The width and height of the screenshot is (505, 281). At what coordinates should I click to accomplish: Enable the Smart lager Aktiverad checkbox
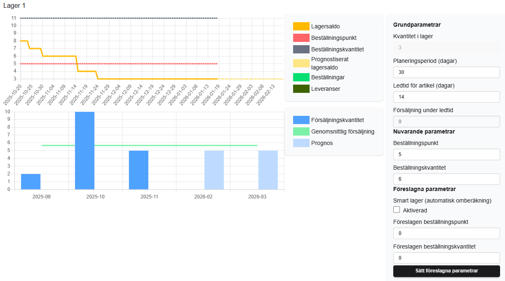(397, 210)
